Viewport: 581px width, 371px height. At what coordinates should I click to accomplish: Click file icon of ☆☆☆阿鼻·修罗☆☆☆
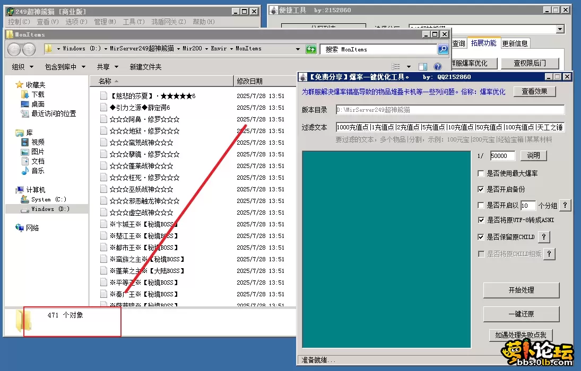(x=104, y=119)
